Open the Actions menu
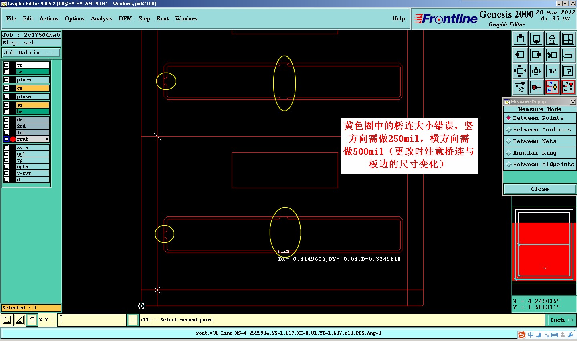The width and height of the screenshot is (577, 341). point(49,18)
